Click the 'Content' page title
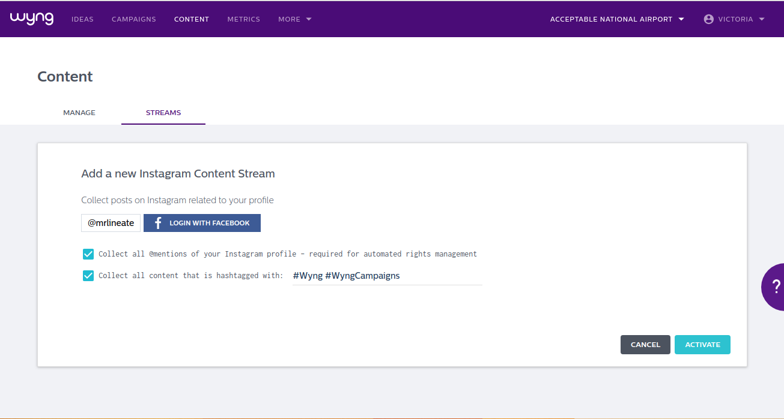This screenshot has width=784, height=419. [65, 77]
